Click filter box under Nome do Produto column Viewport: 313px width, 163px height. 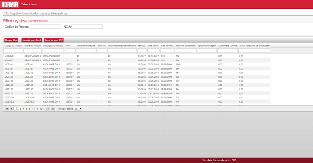pos(33,51)
